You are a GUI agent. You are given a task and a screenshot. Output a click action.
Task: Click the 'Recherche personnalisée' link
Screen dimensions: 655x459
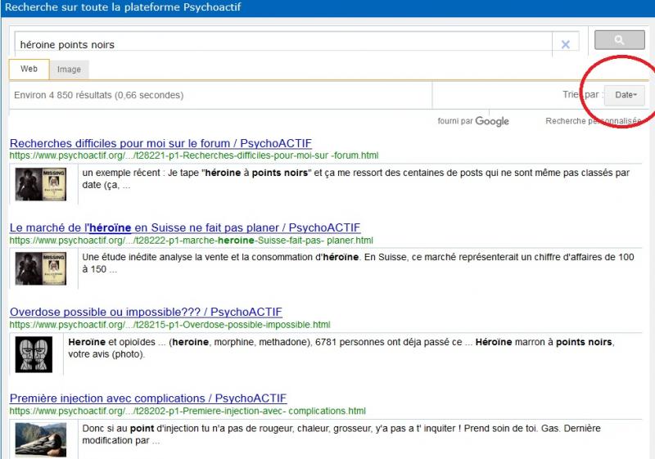tap(593, 121)
